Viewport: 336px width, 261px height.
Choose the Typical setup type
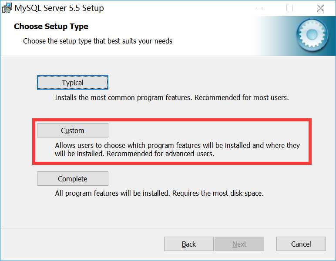pyautogui.click(x=73, y=82)
